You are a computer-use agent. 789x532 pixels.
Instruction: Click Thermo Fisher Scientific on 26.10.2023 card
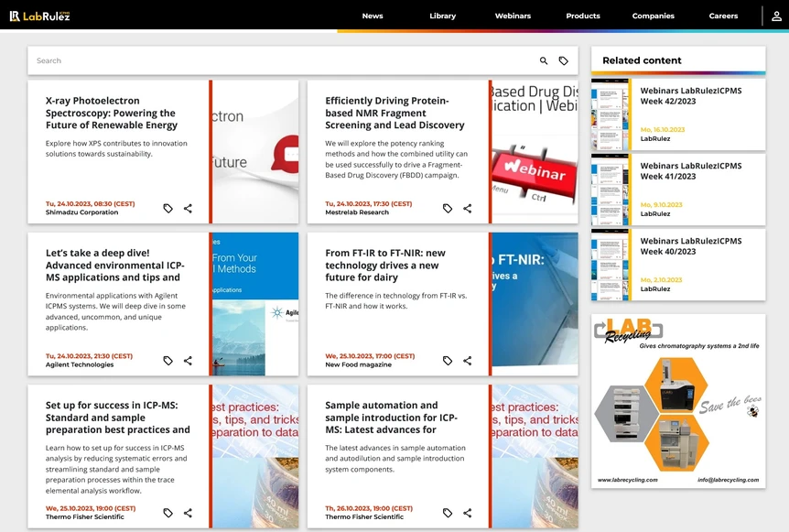[364, 517]
